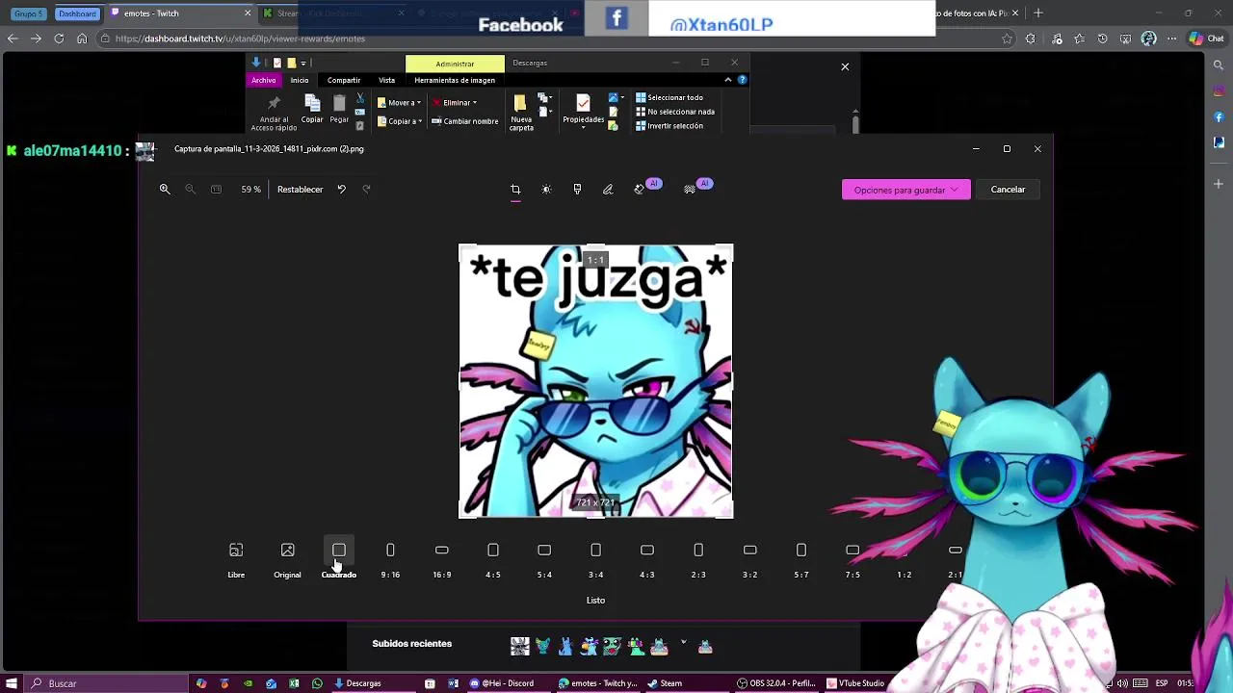Switch to Compartir ribbon tab
The height and width of the screenshot is (693, 1233).
[344, 80]
